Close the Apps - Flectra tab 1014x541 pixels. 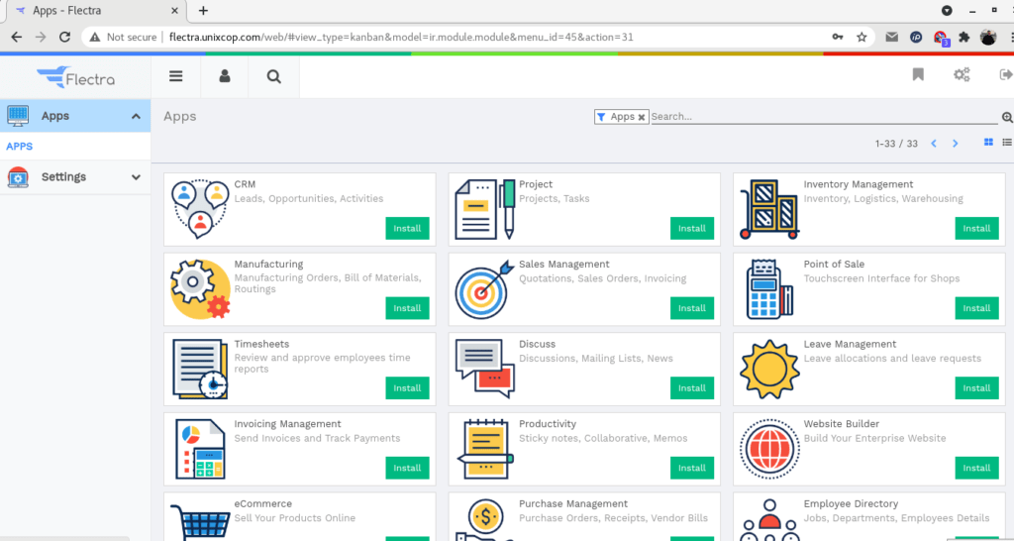175,11
